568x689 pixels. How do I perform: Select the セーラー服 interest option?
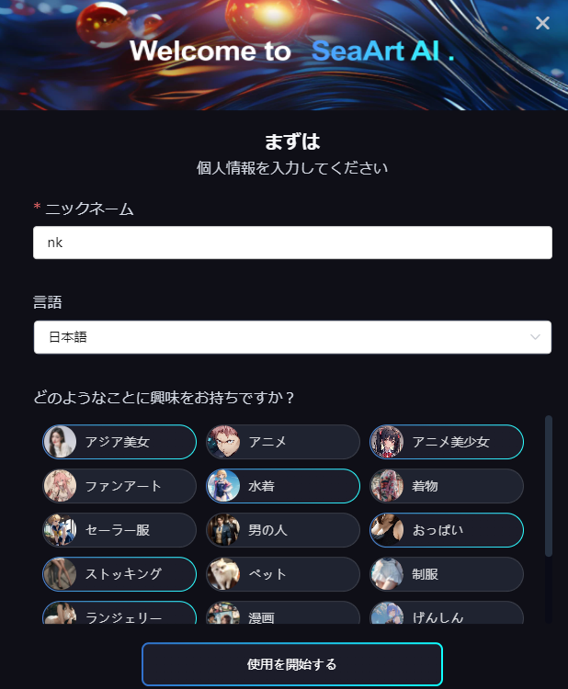pyautogui.click(x=119, y=530)
